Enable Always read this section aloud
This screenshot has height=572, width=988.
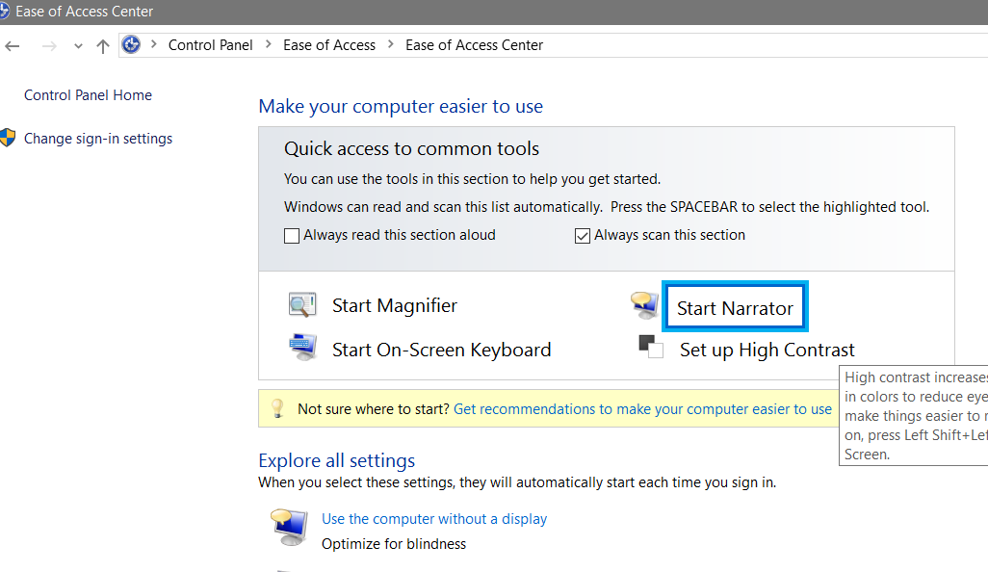tap(291, 236)
